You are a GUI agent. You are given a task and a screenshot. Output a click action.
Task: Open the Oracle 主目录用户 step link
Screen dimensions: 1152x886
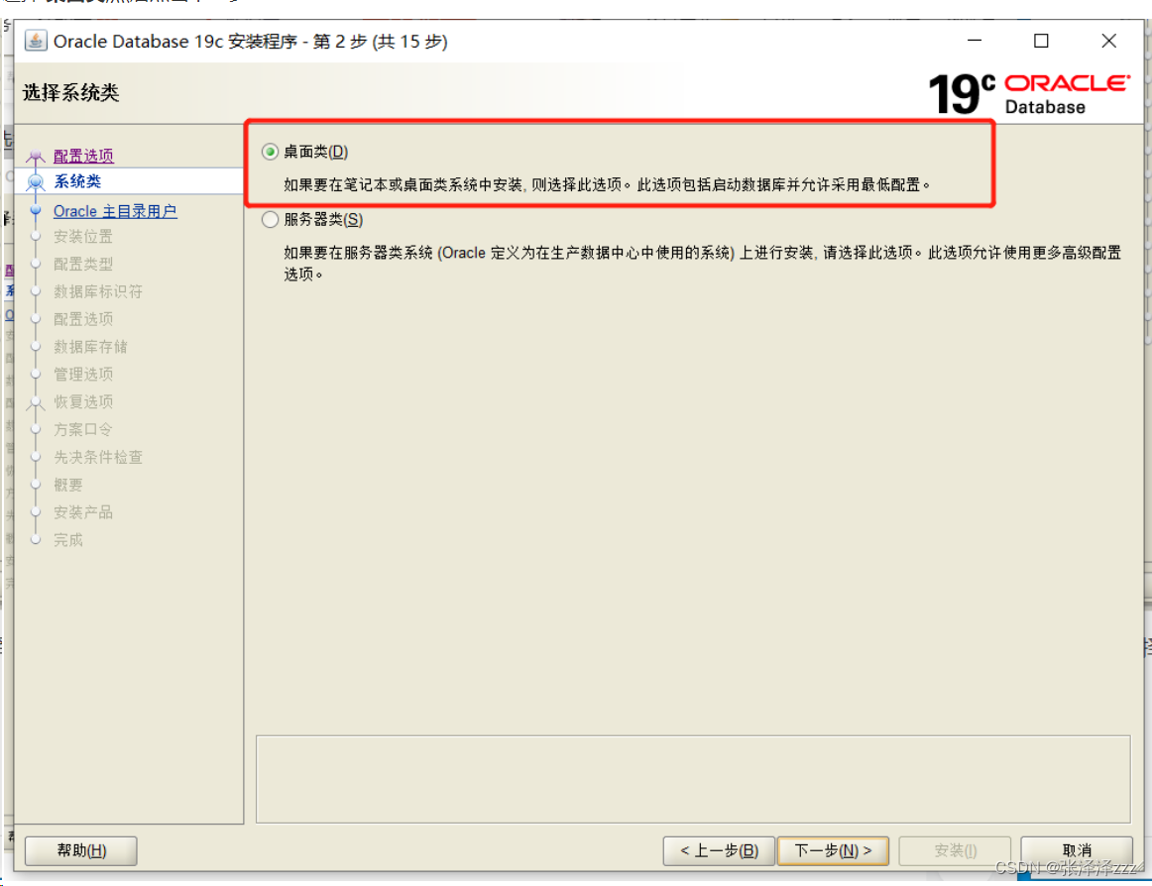tap(115, 211)
